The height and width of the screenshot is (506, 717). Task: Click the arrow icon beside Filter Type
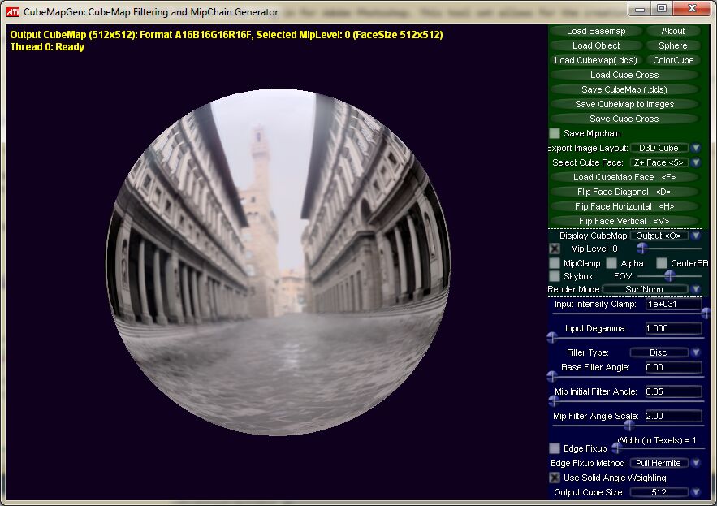pyautogui.click(x=696, y=352)
